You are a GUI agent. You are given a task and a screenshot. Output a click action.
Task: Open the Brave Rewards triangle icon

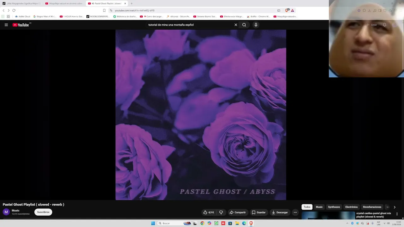[292, 10]
